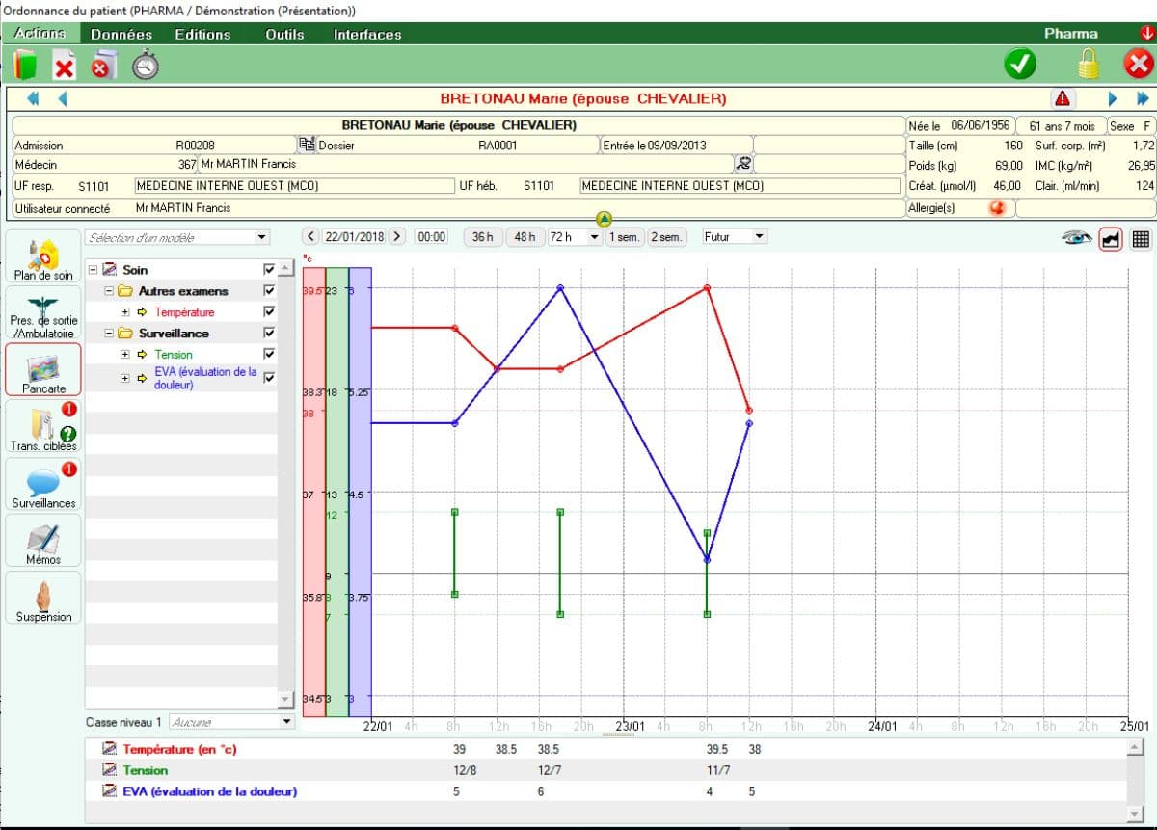Collapse the Soin tree node
This screenshot has width=1157, height=830.
[94, 270]
